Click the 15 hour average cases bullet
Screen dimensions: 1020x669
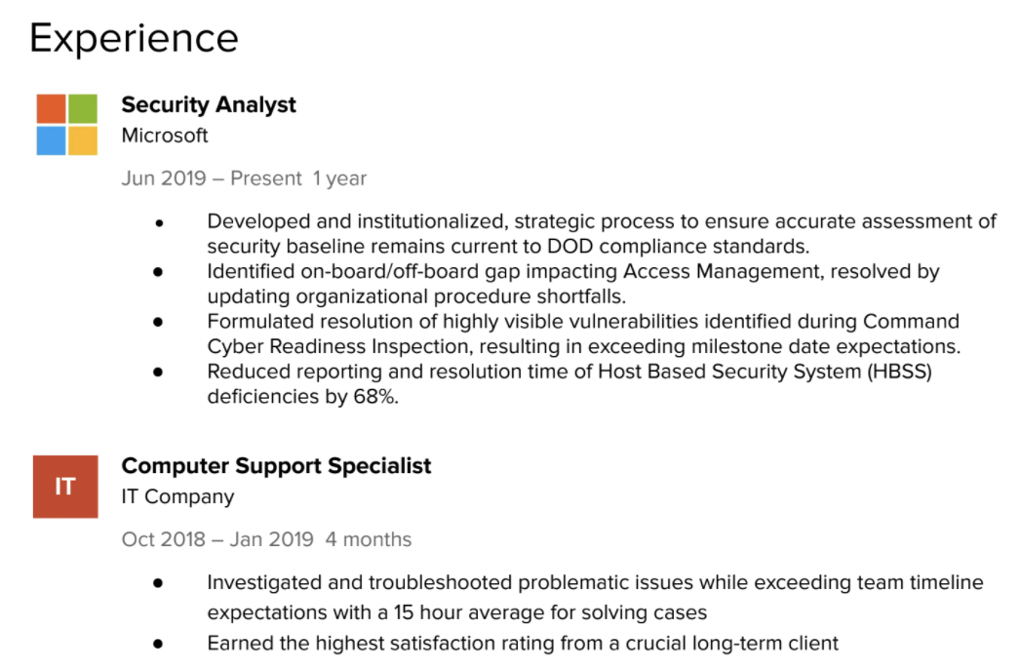tap(595, 598)
